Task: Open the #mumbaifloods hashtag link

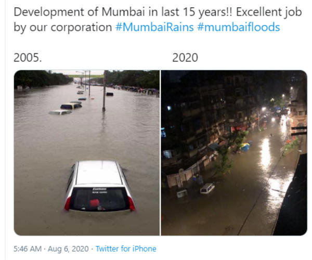Action: (239, 27)
